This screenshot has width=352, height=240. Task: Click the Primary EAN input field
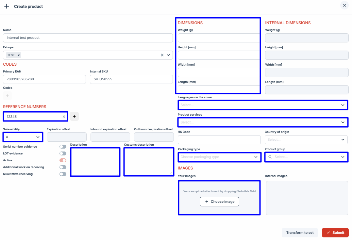[44, 79]
